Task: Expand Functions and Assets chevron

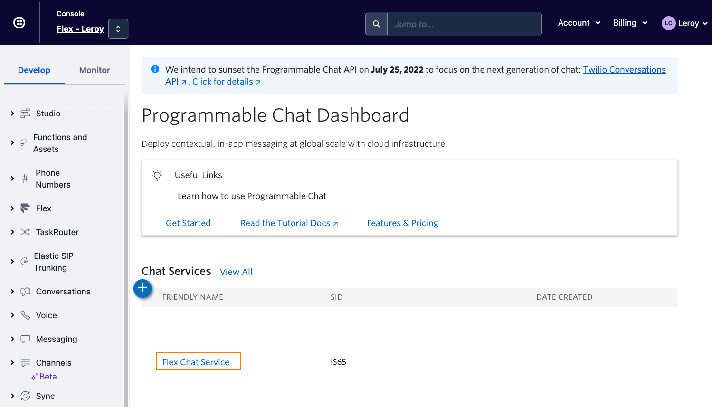Action: tap(12, 143)
